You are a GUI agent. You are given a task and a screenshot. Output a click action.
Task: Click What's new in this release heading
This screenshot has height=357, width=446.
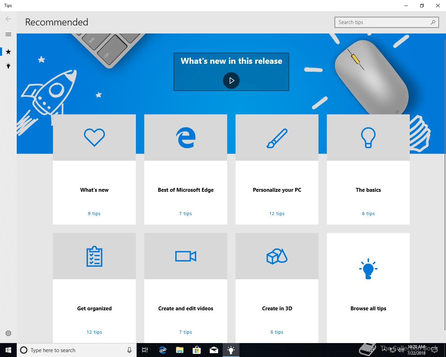(231, 61)
